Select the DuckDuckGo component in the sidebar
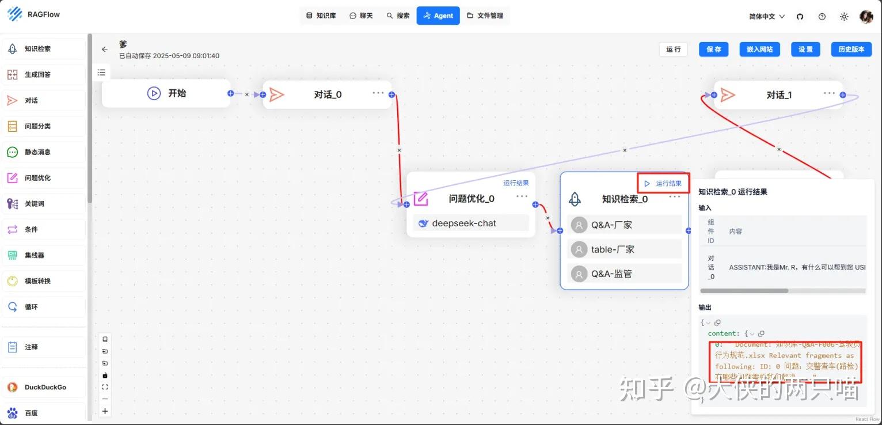 pyautogui.click(x=45, y=386)
